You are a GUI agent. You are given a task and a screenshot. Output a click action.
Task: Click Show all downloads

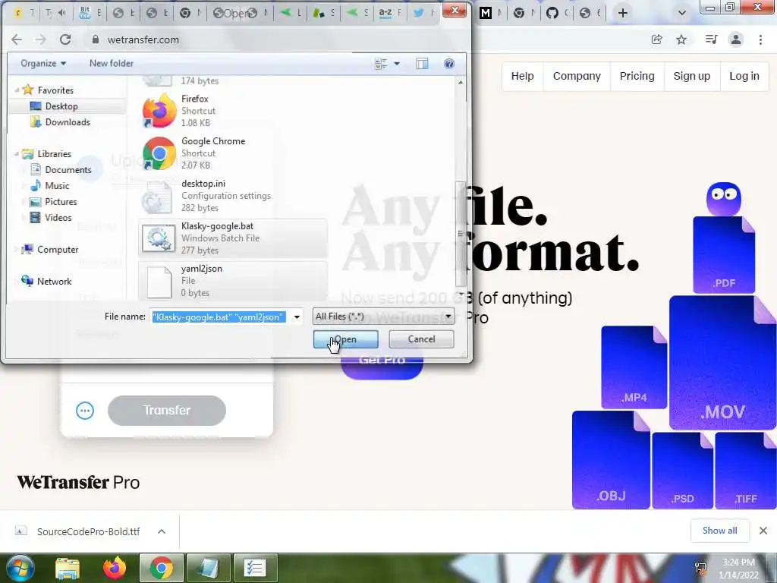pos(719,531)
